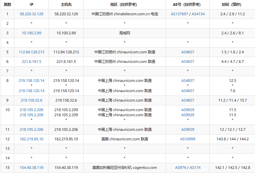Open the AS174 link

[195, 168]
